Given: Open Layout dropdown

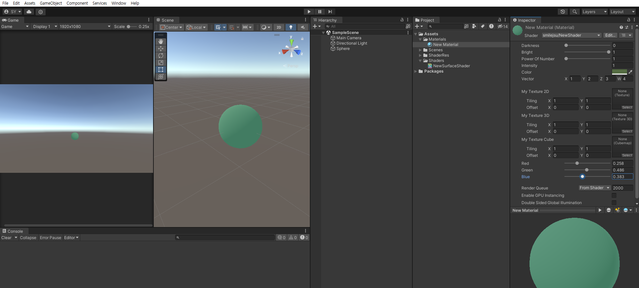Looking at the screenshot, I should click(622, 12).
